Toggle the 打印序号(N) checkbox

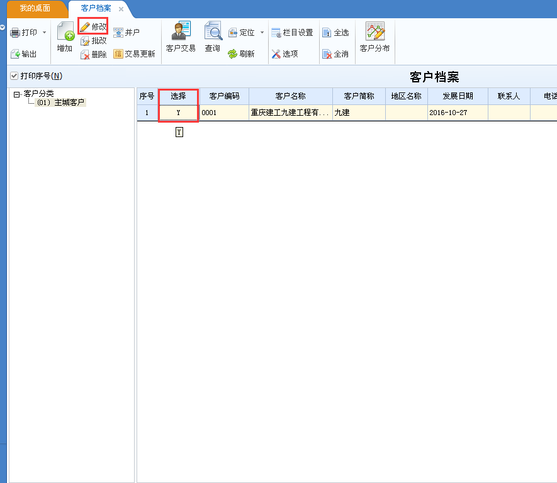pyautogui.click(x=14, y=76)
